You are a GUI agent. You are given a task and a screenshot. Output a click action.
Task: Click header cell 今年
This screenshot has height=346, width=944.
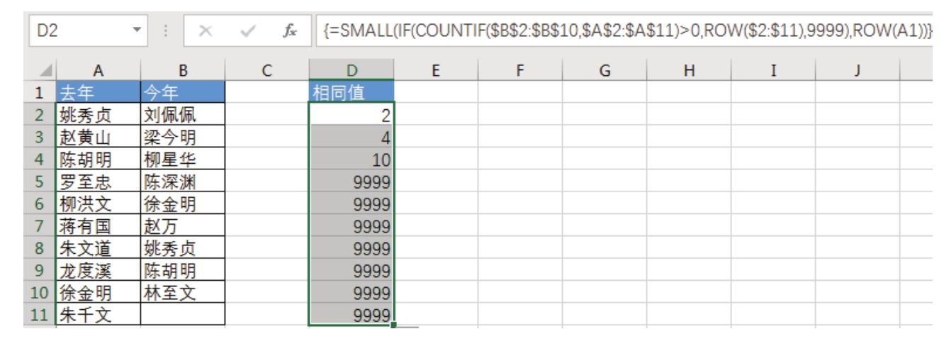(182, 91)
